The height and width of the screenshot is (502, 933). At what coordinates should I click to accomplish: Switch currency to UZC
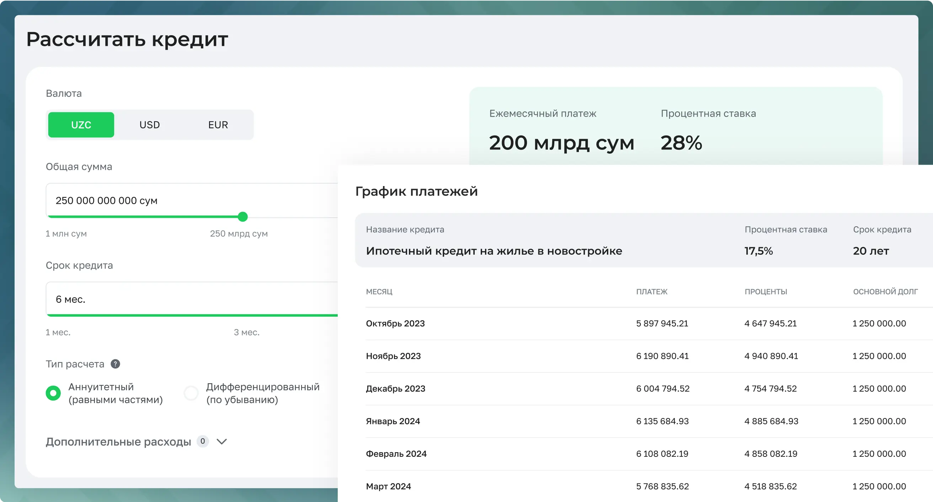(x=81, y=125)
